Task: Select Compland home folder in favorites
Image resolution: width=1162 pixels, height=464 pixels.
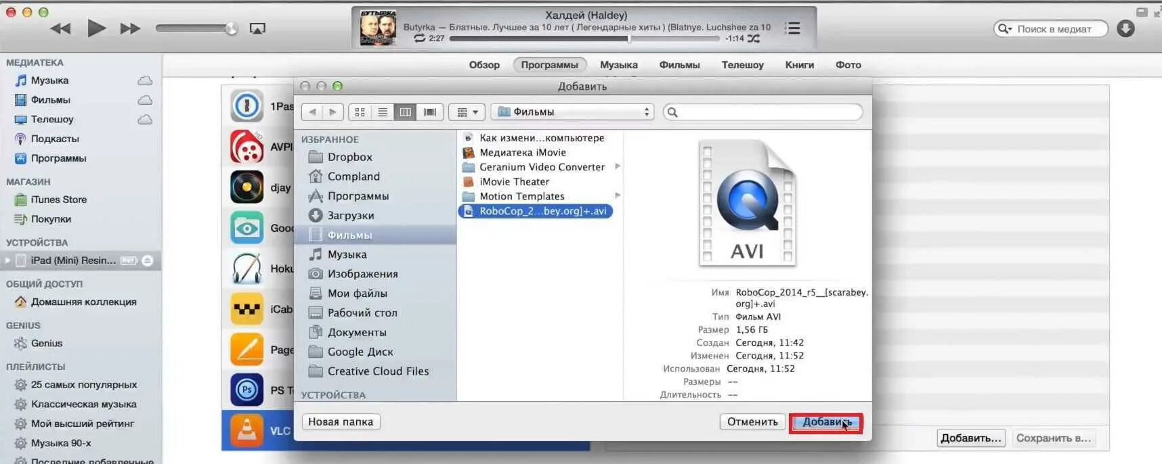Action: pos(353,177)
